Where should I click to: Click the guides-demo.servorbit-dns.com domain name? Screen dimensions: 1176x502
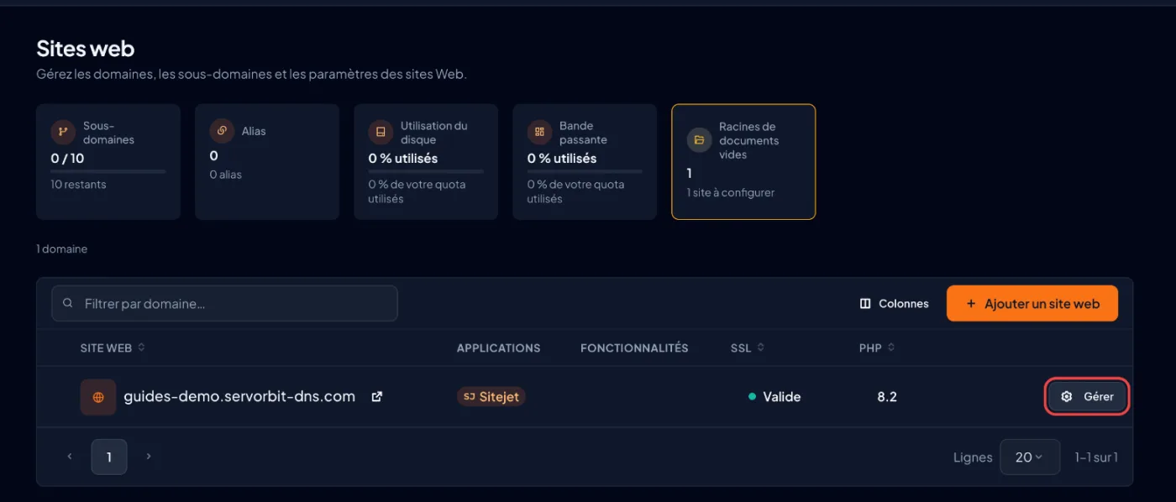(x=239, y=396)
